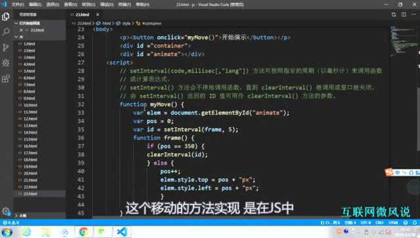Collapse the folder tree in Explorer
The image size is (420, 238).
tap(16, 37)
